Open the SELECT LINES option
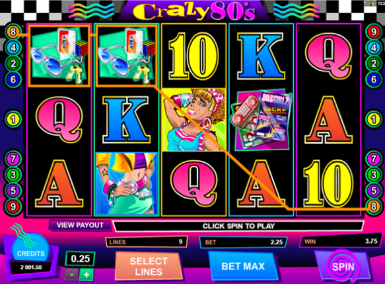The width and height of the screenshot is (385, 284). pos(149,266)
